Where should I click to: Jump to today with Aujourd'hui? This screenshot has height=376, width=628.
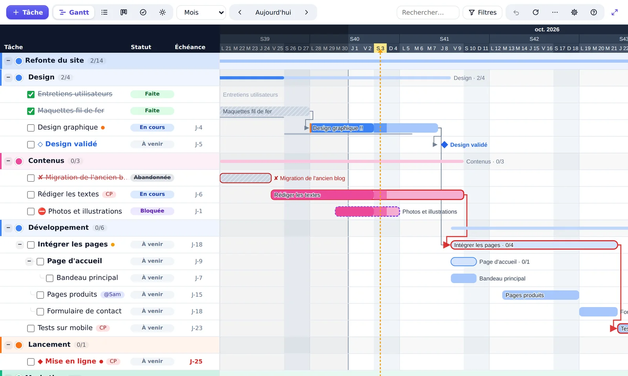point(273,13)
